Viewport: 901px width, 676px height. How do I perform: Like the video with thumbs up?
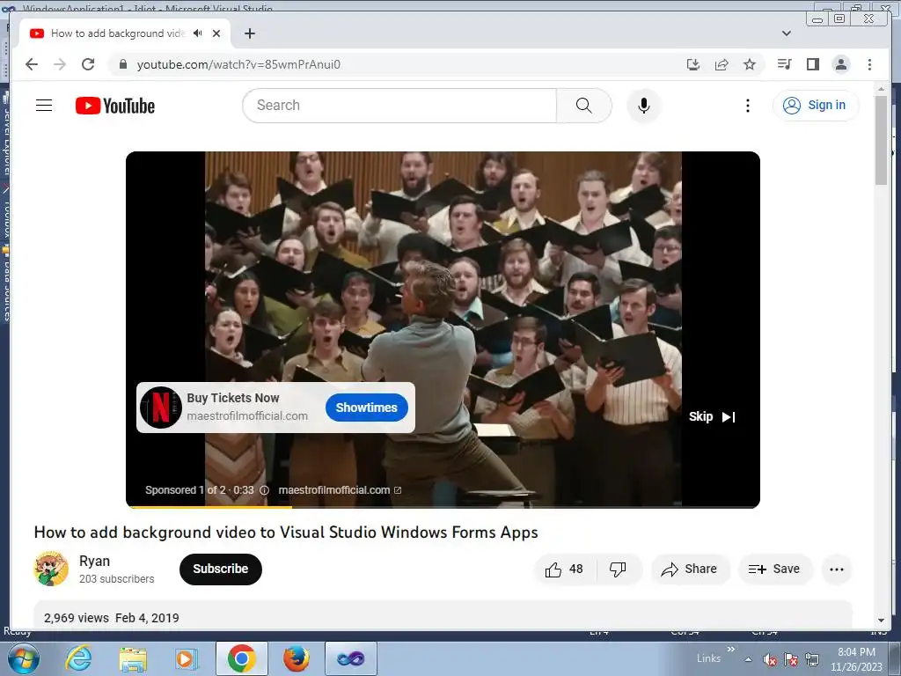(564, 569)
